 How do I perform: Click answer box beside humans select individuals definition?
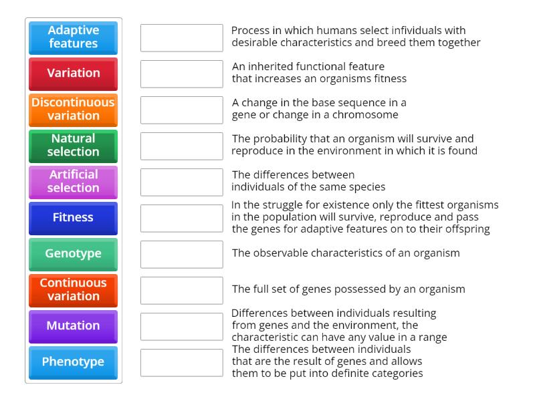(182, 38)
